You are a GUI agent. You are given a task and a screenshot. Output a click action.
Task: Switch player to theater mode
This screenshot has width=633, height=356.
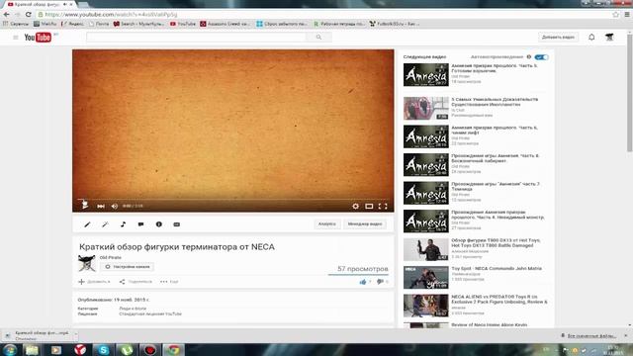tap(369, 207)
